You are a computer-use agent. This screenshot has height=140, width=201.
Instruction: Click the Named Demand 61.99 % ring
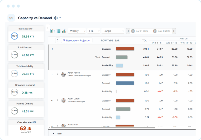14,111
